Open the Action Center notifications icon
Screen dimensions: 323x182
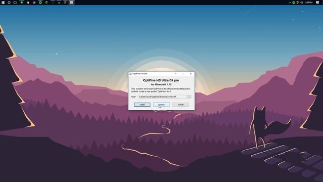click(317, 3)
